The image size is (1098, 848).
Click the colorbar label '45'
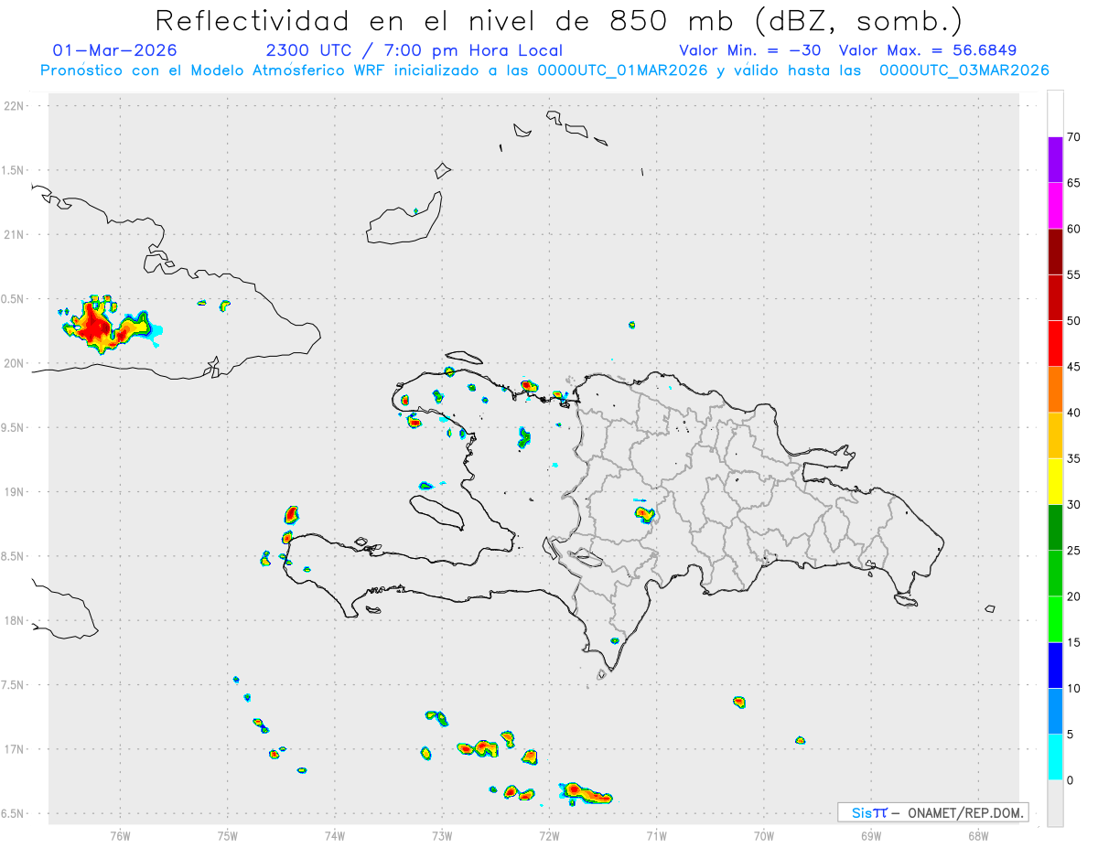click(1074, 367)
